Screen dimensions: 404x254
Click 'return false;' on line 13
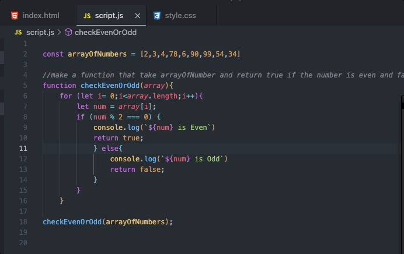[137, 170]
